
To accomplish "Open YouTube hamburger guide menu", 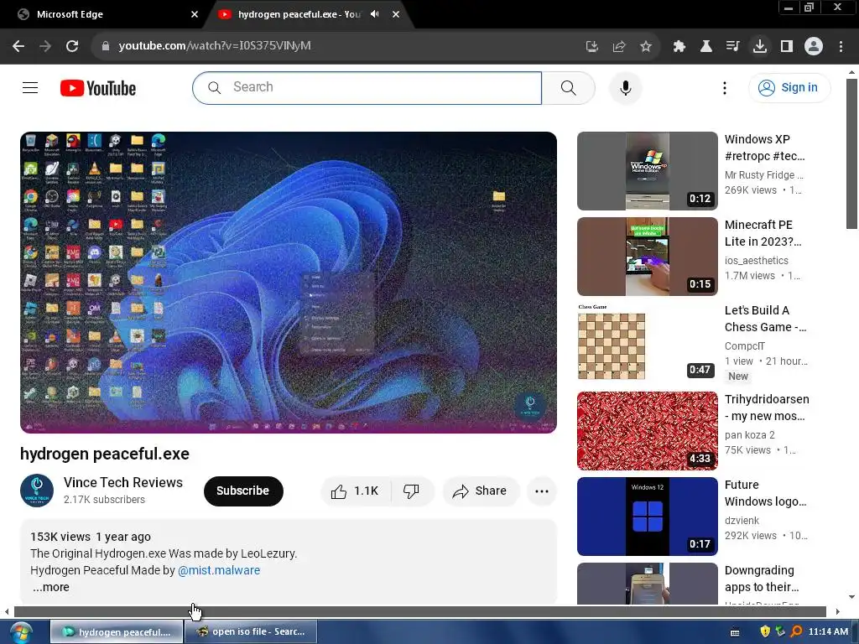I will 30,87.
